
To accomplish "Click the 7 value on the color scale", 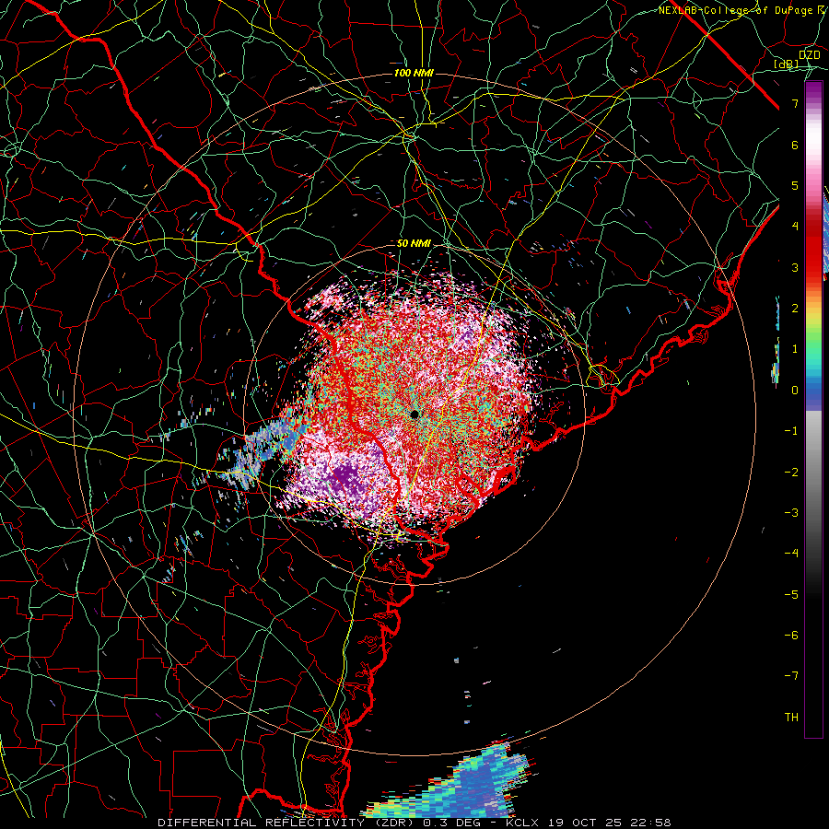I will (x=795, y=103).
